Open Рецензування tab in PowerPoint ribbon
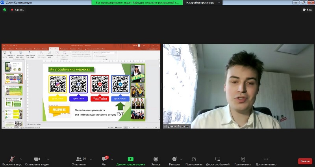Image resolution: width=315 pixels, height=167 pixels. (64, 49)
